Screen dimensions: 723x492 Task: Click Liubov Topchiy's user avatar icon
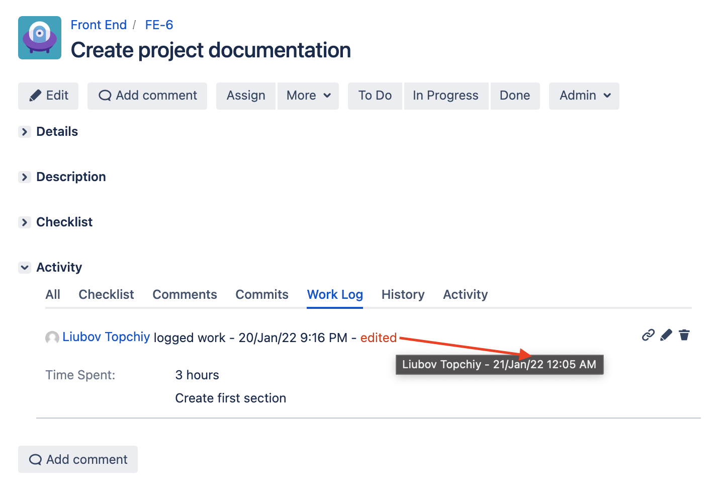52,338
